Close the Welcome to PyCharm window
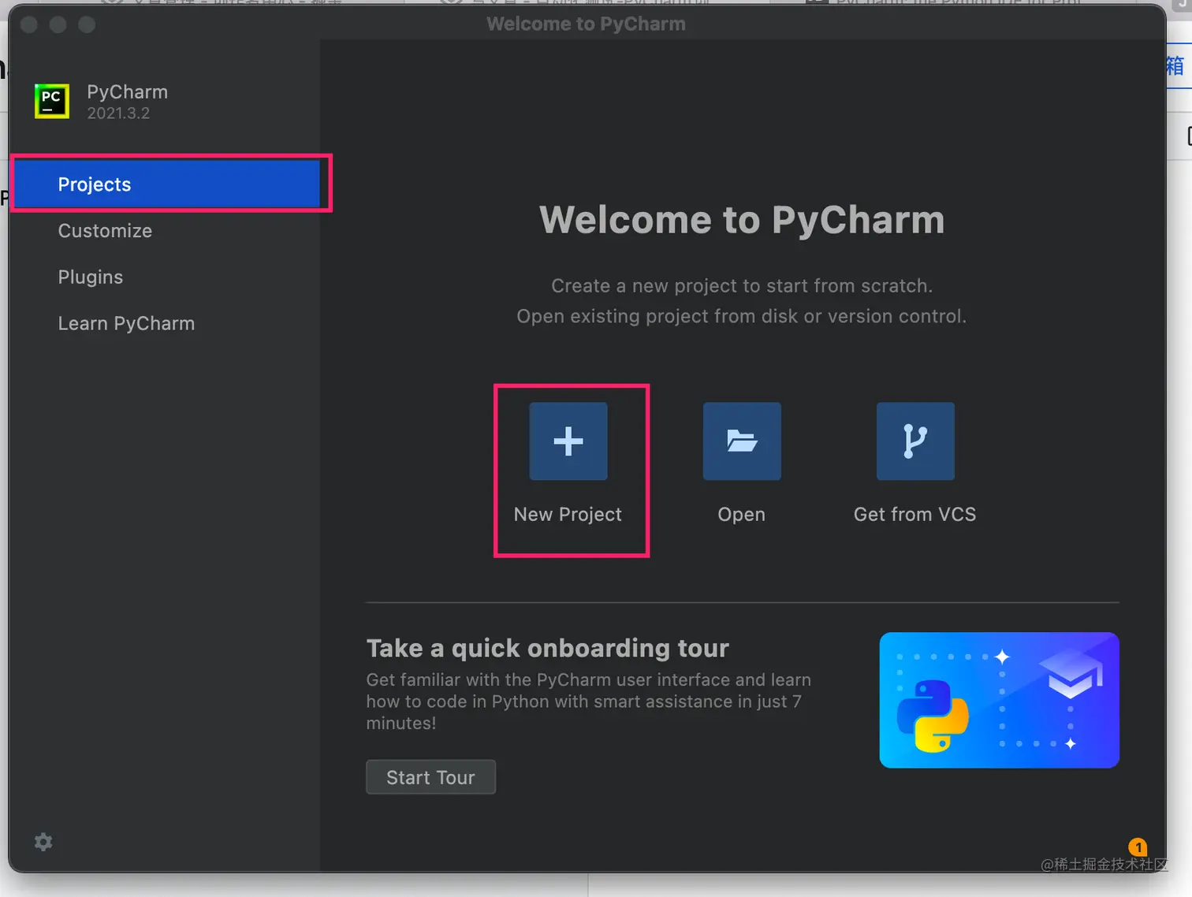 tap(29, 24)
